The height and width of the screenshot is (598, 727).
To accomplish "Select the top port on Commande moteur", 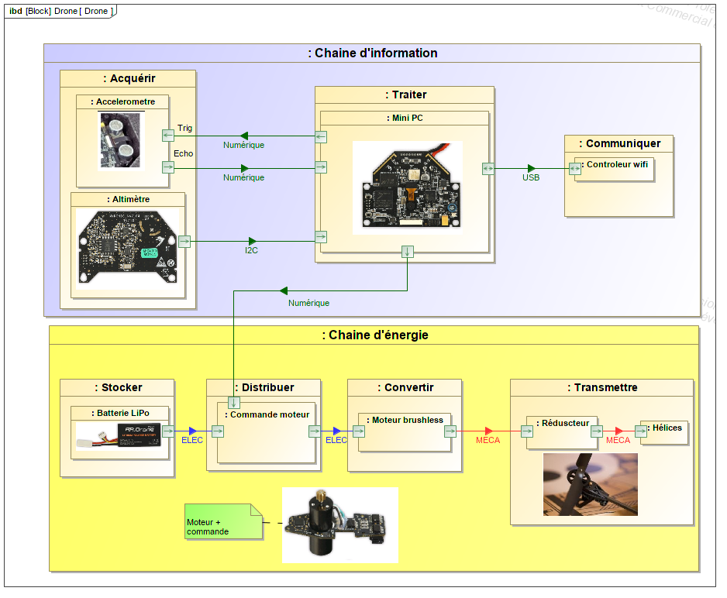I will pos(234,403).
